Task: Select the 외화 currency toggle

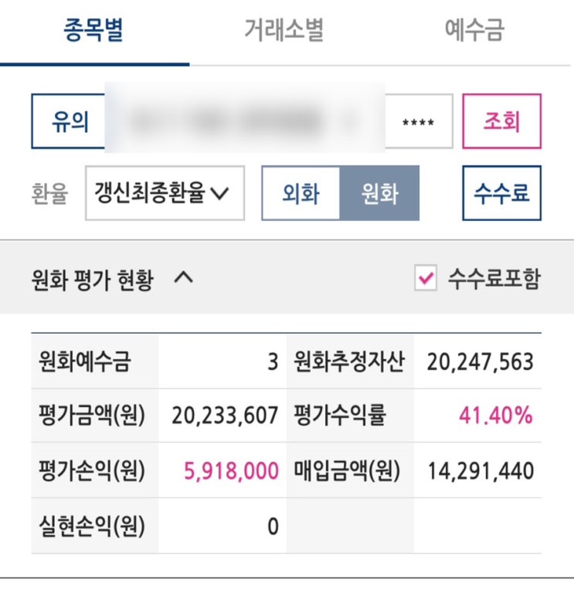Action: click(x=301, y=193)
